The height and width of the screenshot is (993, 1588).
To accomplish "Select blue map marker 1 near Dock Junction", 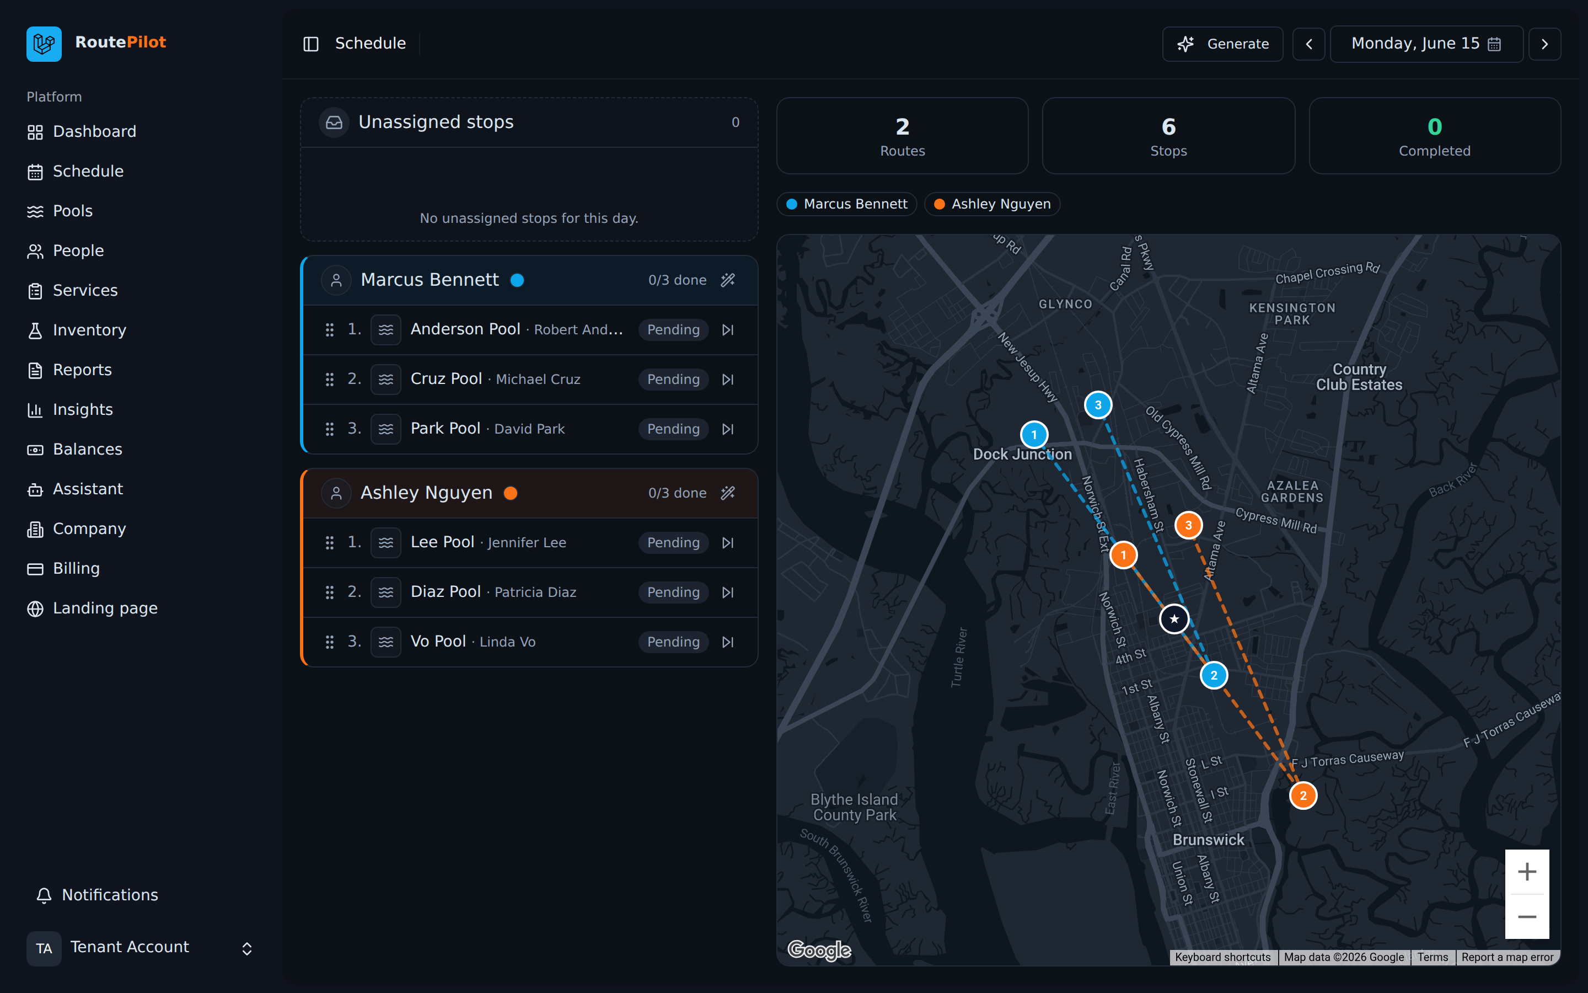I will coord(1034,435).
